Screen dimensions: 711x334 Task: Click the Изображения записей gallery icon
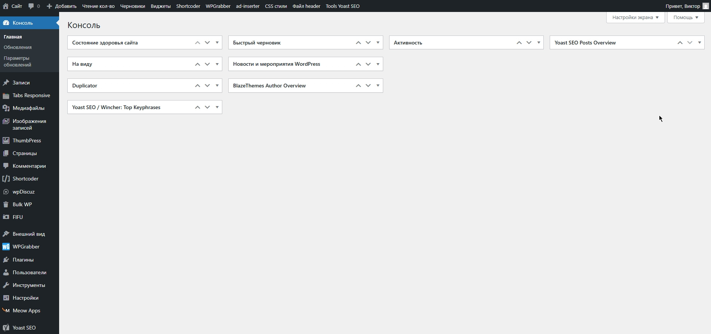(6, 121)
